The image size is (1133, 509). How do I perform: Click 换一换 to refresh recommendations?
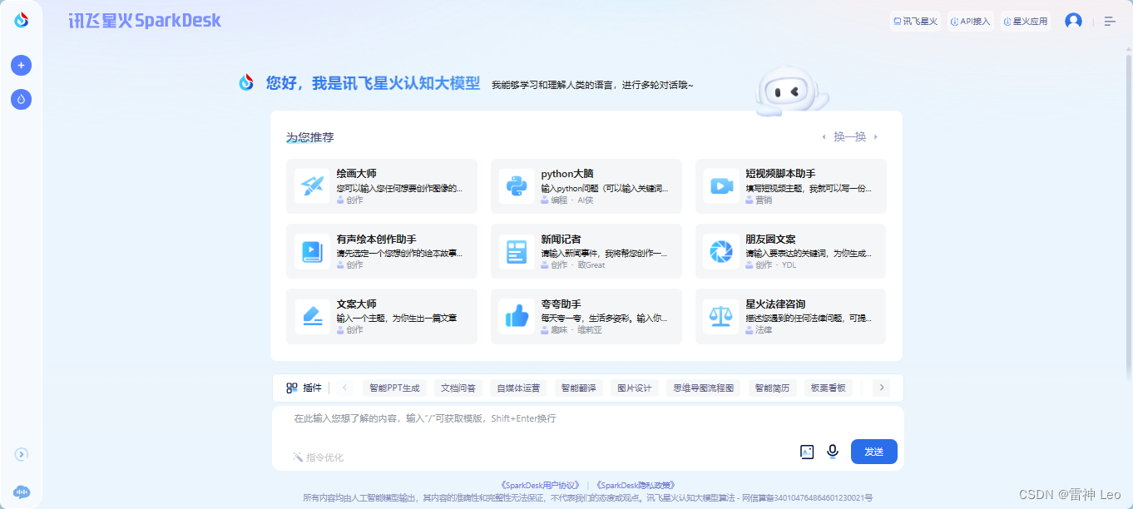(850, 136)
